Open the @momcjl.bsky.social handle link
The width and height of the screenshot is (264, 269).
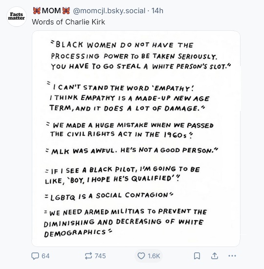tap(109, 11)
